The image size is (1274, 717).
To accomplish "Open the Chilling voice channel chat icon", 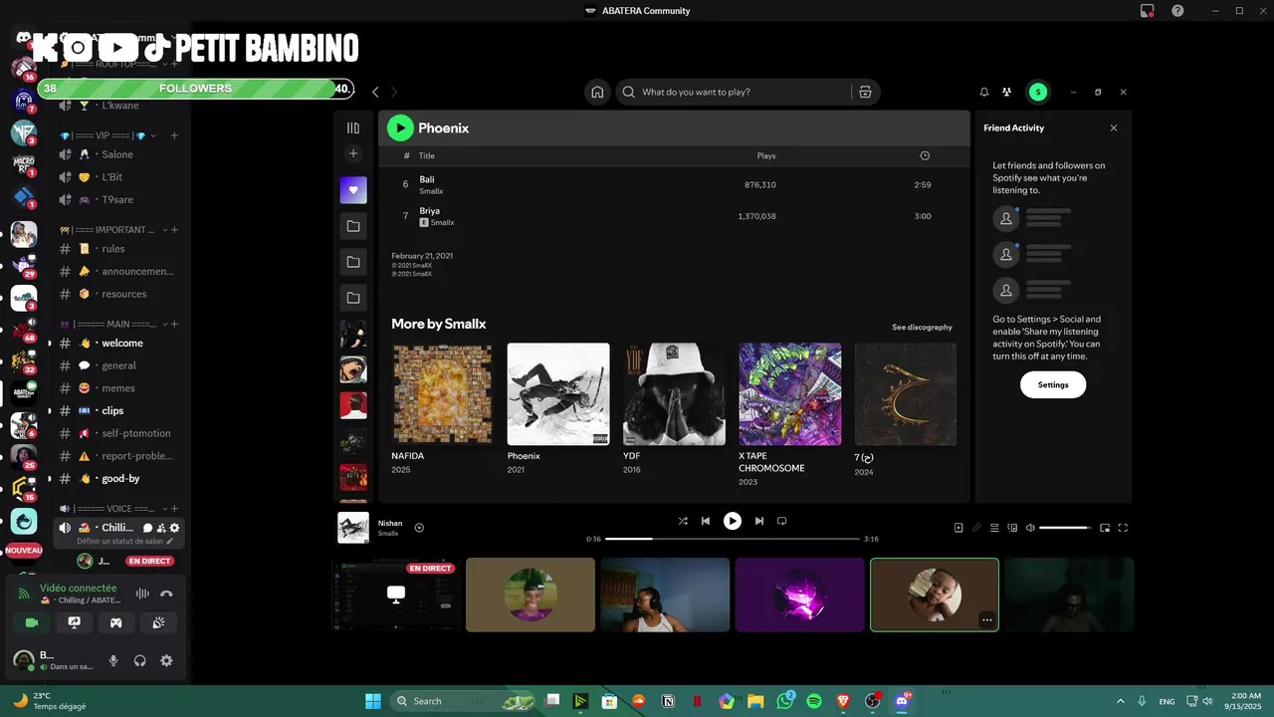I will click(147, 528).
